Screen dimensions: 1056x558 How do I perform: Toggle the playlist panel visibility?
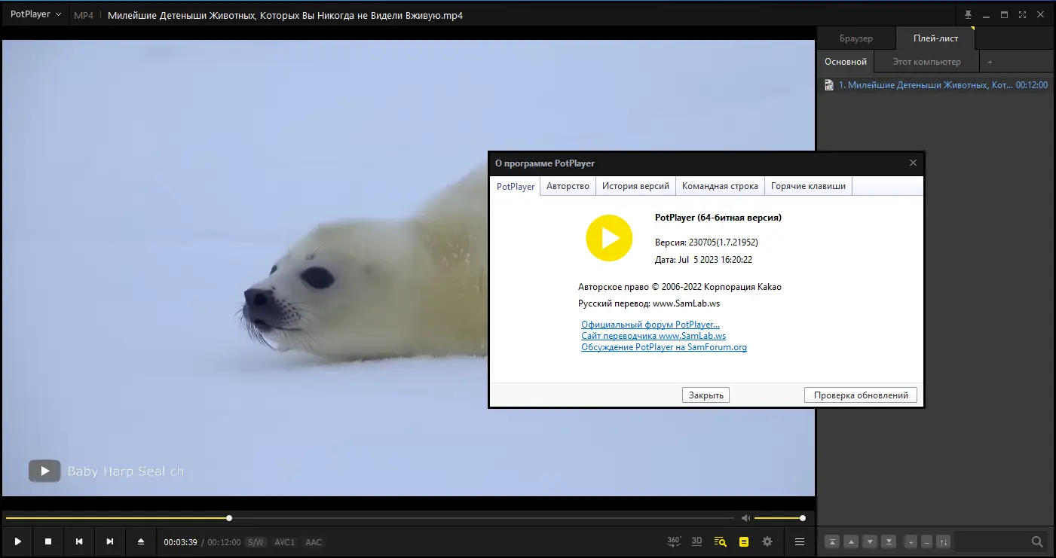744,541
